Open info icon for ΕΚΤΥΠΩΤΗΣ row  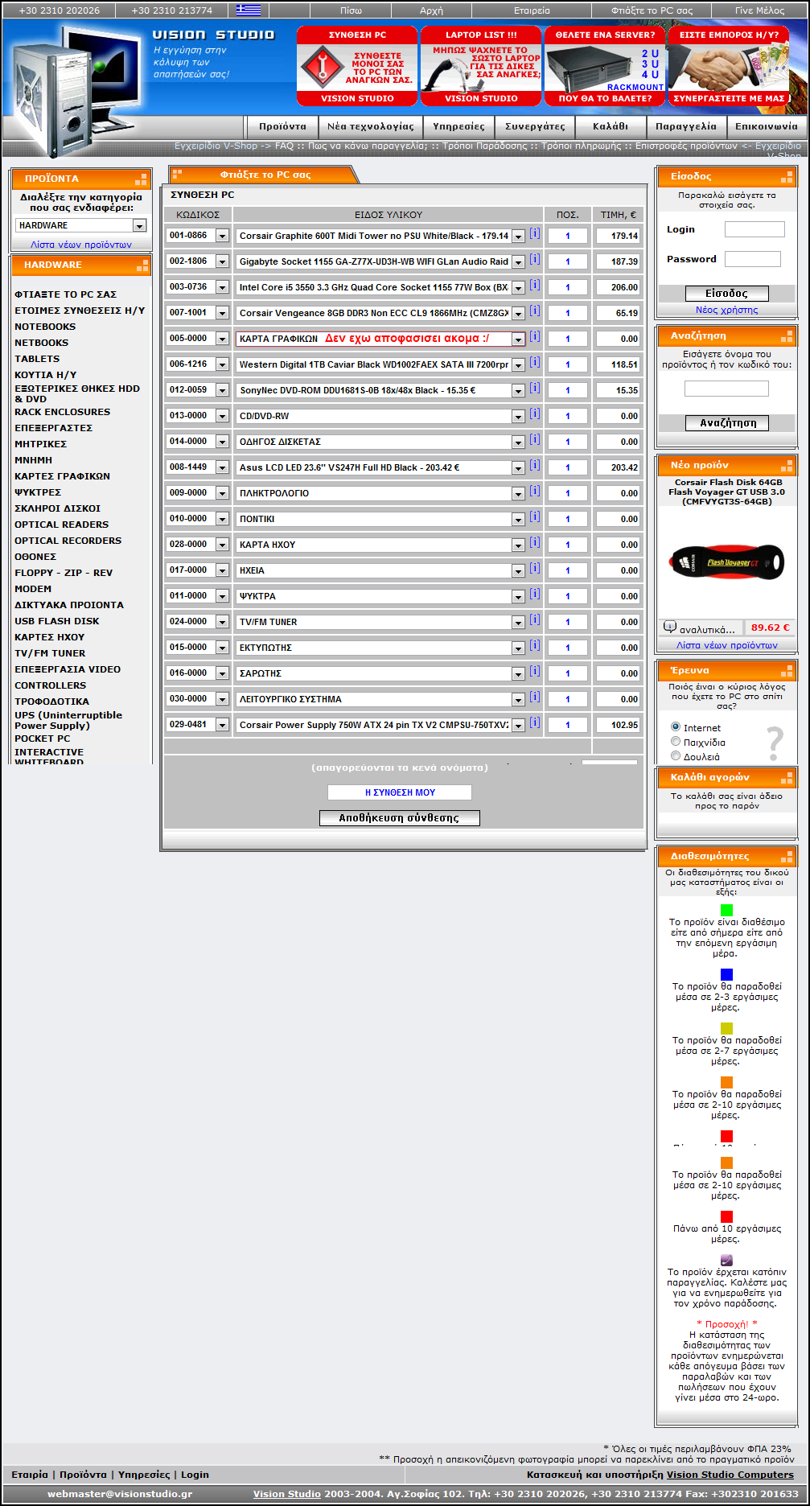click(535, 646)
